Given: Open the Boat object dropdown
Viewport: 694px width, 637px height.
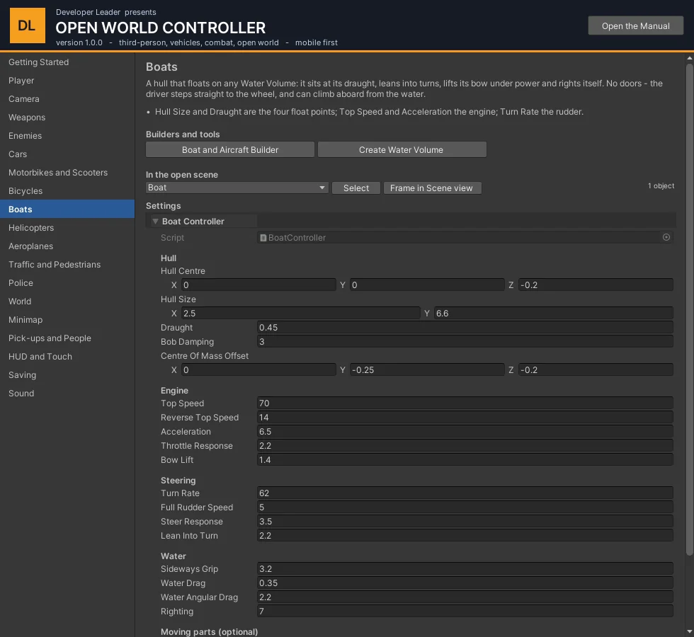Looking at the screenshot, I should click(237, 188).
